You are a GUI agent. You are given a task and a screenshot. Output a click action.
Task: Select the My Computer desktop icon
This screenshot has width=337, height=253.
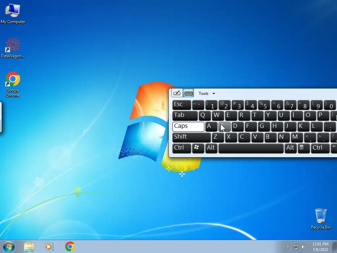pyautogui.click(x=13, y=13)
